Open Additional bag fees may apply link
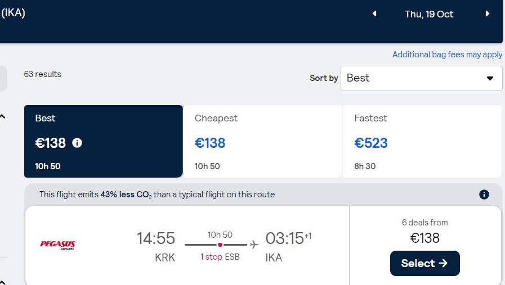Screen dimensions: 505x285 click(447, 55)
